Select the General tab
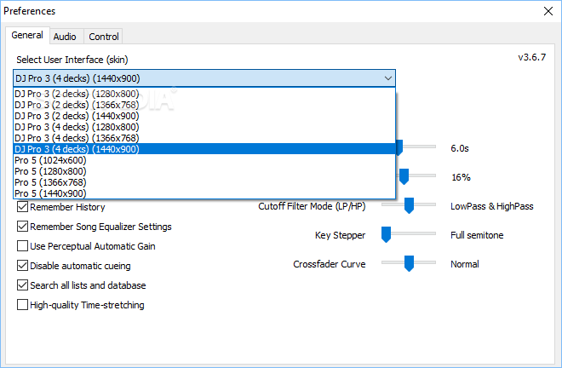The height and width of the screenshot is (368, 562). [27, 35]
